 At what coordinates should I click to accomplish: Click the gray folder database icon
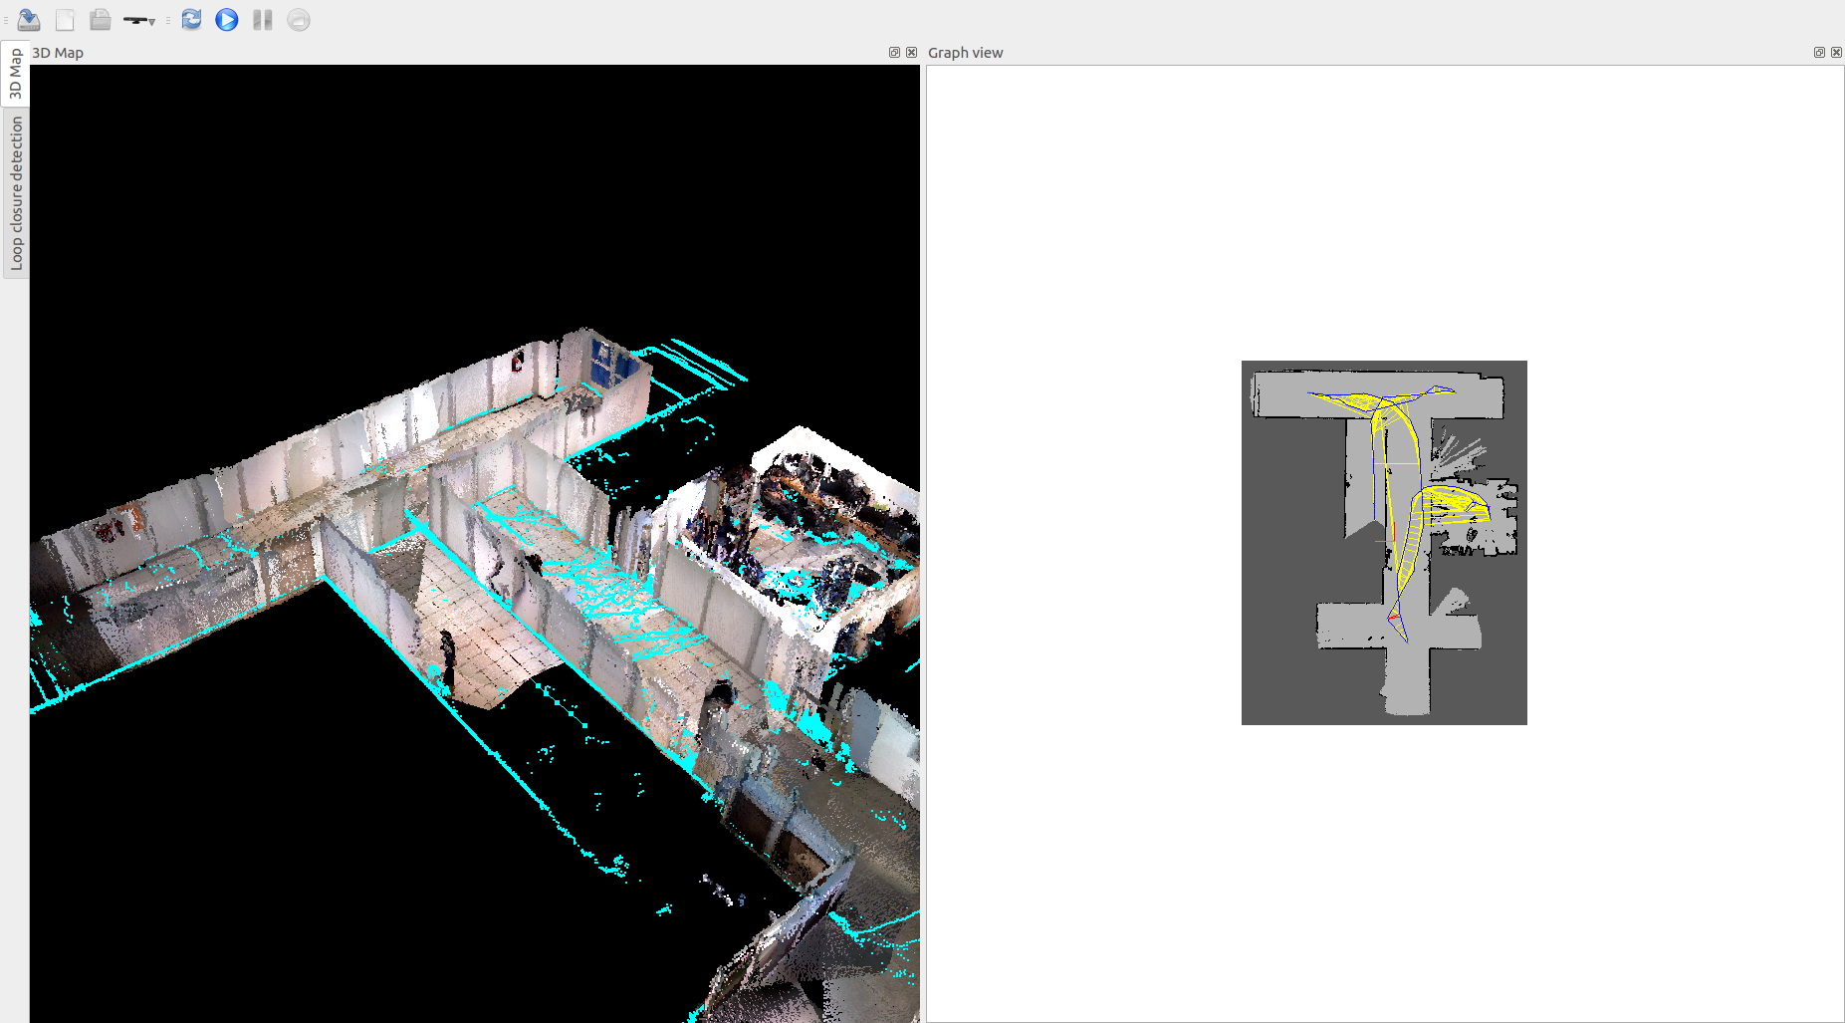(100, 20)
